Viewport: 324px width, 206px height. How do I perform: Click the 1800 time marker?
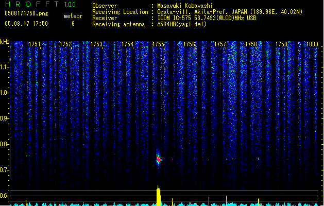point(312,44)
